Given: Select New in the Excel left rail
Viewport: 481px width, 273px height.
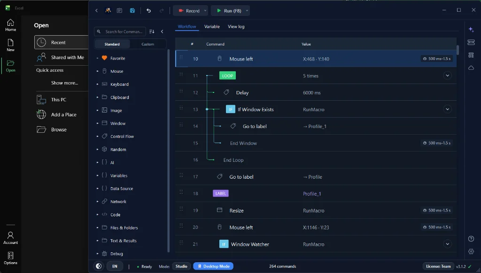Looking at the screenshot, I should (x=10, y=45).
